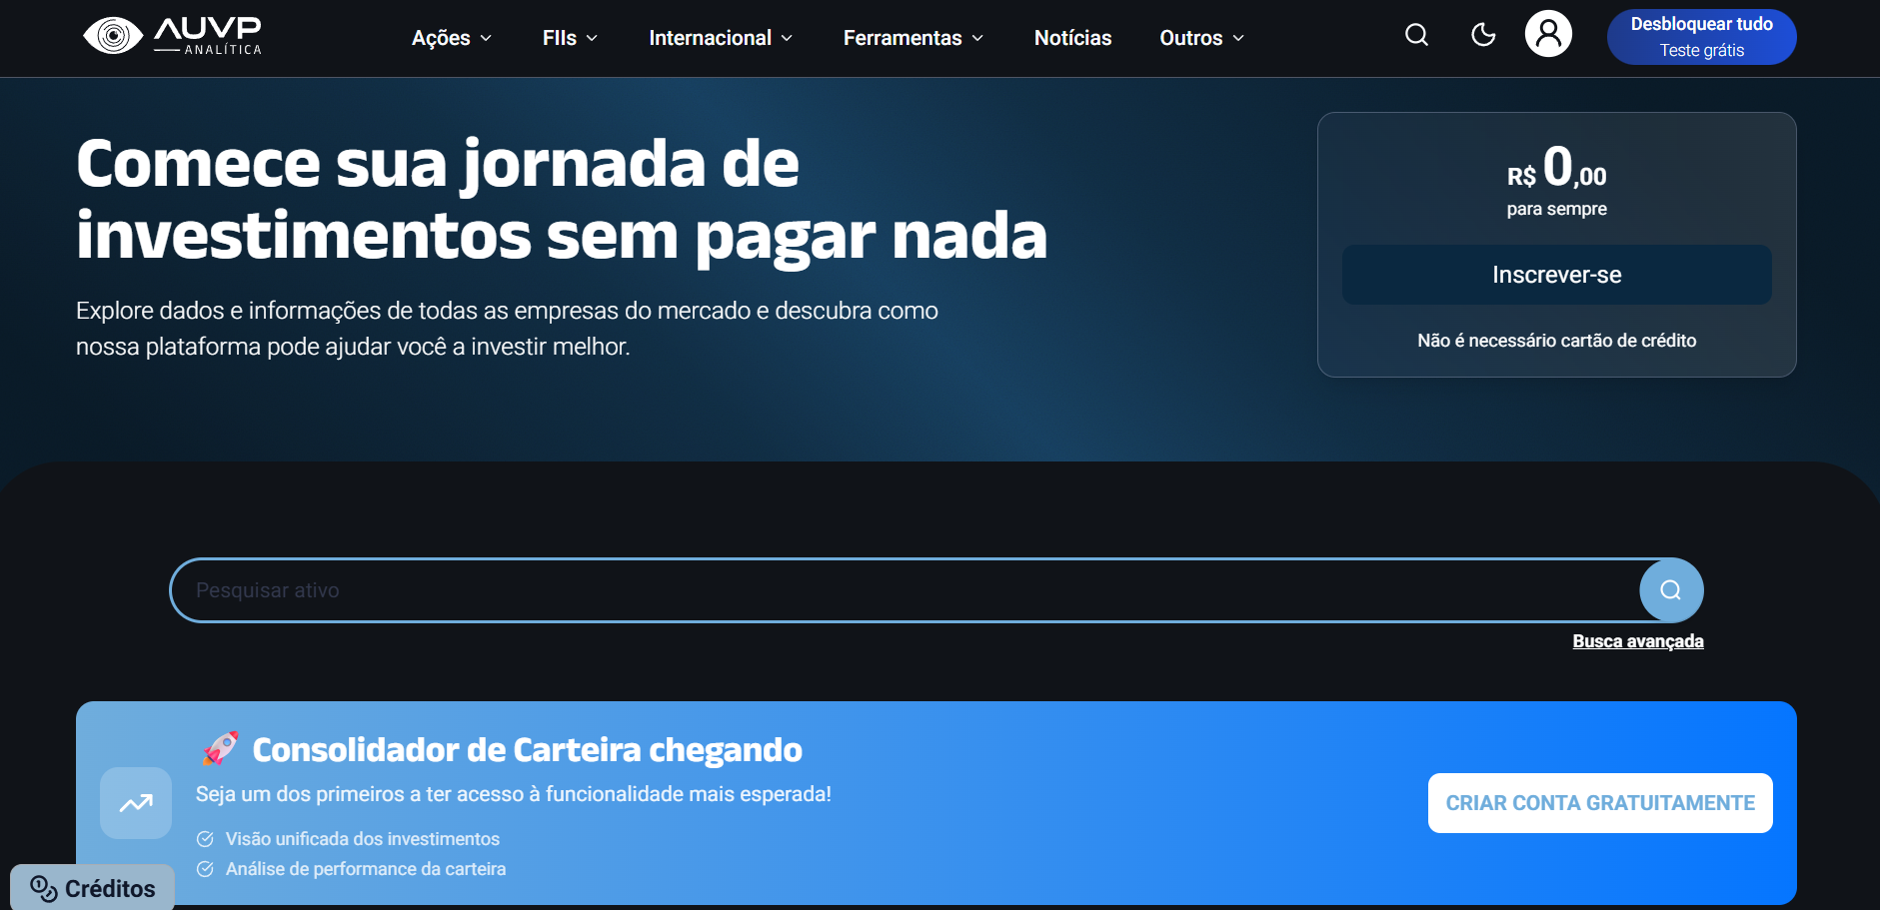Image resolution: width=1880 pixels, height=910 pixels.
Task: Open Busca avançada link
Action: pos(1638,640)
